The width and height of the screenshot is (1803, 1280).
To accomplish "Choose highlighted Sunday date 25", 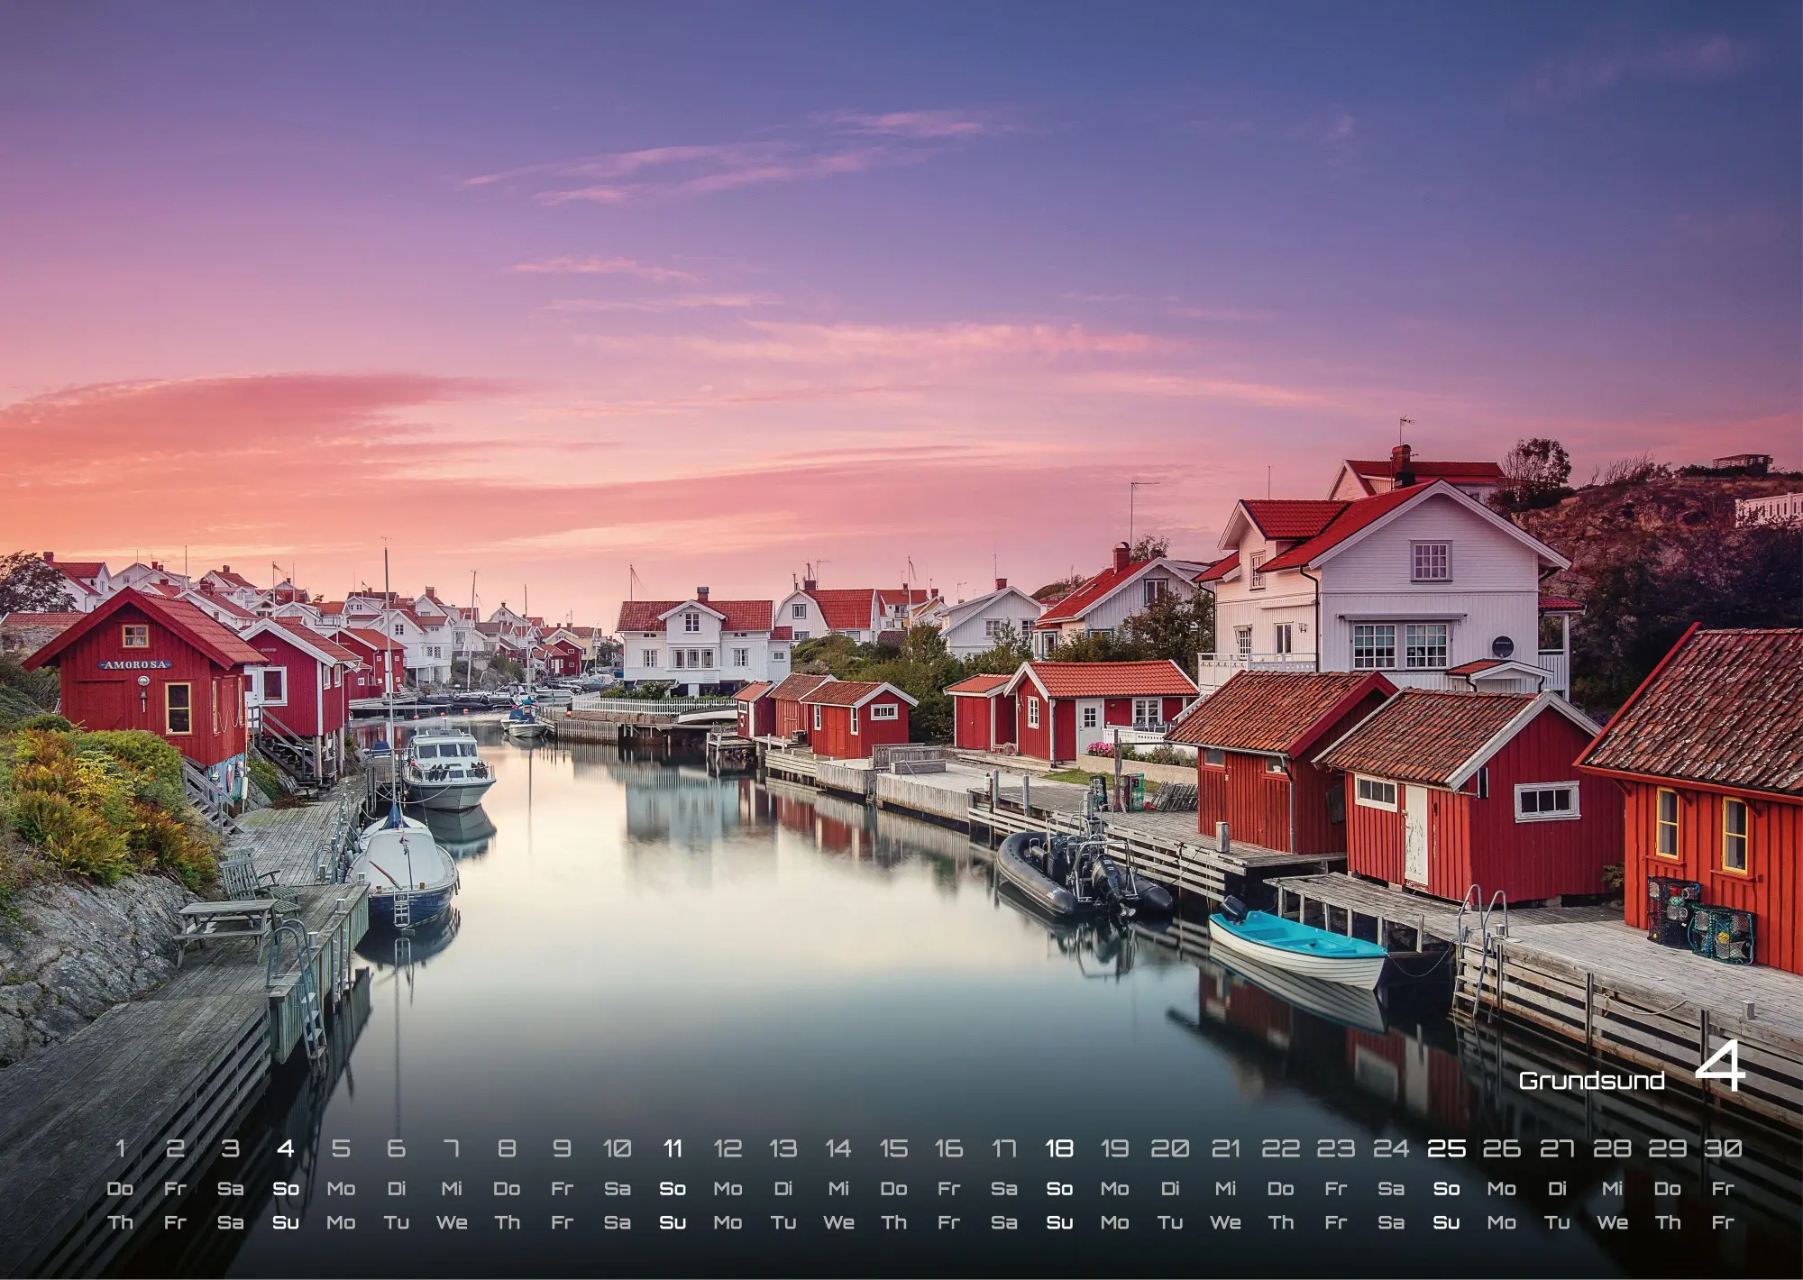I will click(x=1446, y=1148).
